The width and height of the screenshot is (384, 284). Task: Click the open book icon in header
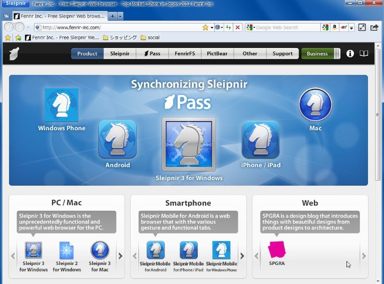pos(364,54)
